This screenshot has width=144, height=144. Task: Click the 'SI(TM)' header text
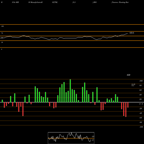(x=55, y=2)
